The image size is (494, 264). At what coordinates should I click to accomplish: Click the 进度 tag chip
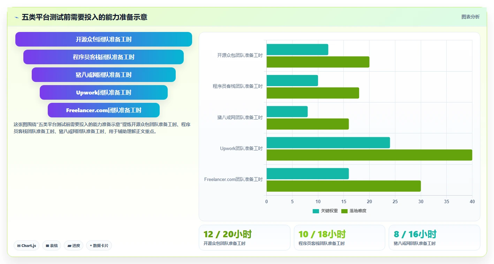pyautogui.click(x=74, y=246)
